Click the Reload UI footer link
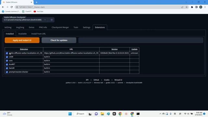Image resolution: width=208 pixels, height=117 pixels. tap(118, 80)
